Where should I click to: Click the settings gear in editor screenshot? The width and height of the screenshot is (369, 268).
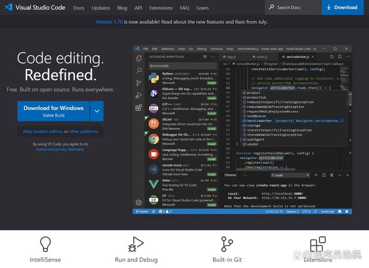tap(138, 202)
